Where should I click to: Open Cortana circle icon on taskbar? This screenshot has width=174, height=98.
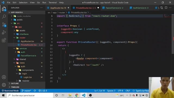tap(57, 95)
